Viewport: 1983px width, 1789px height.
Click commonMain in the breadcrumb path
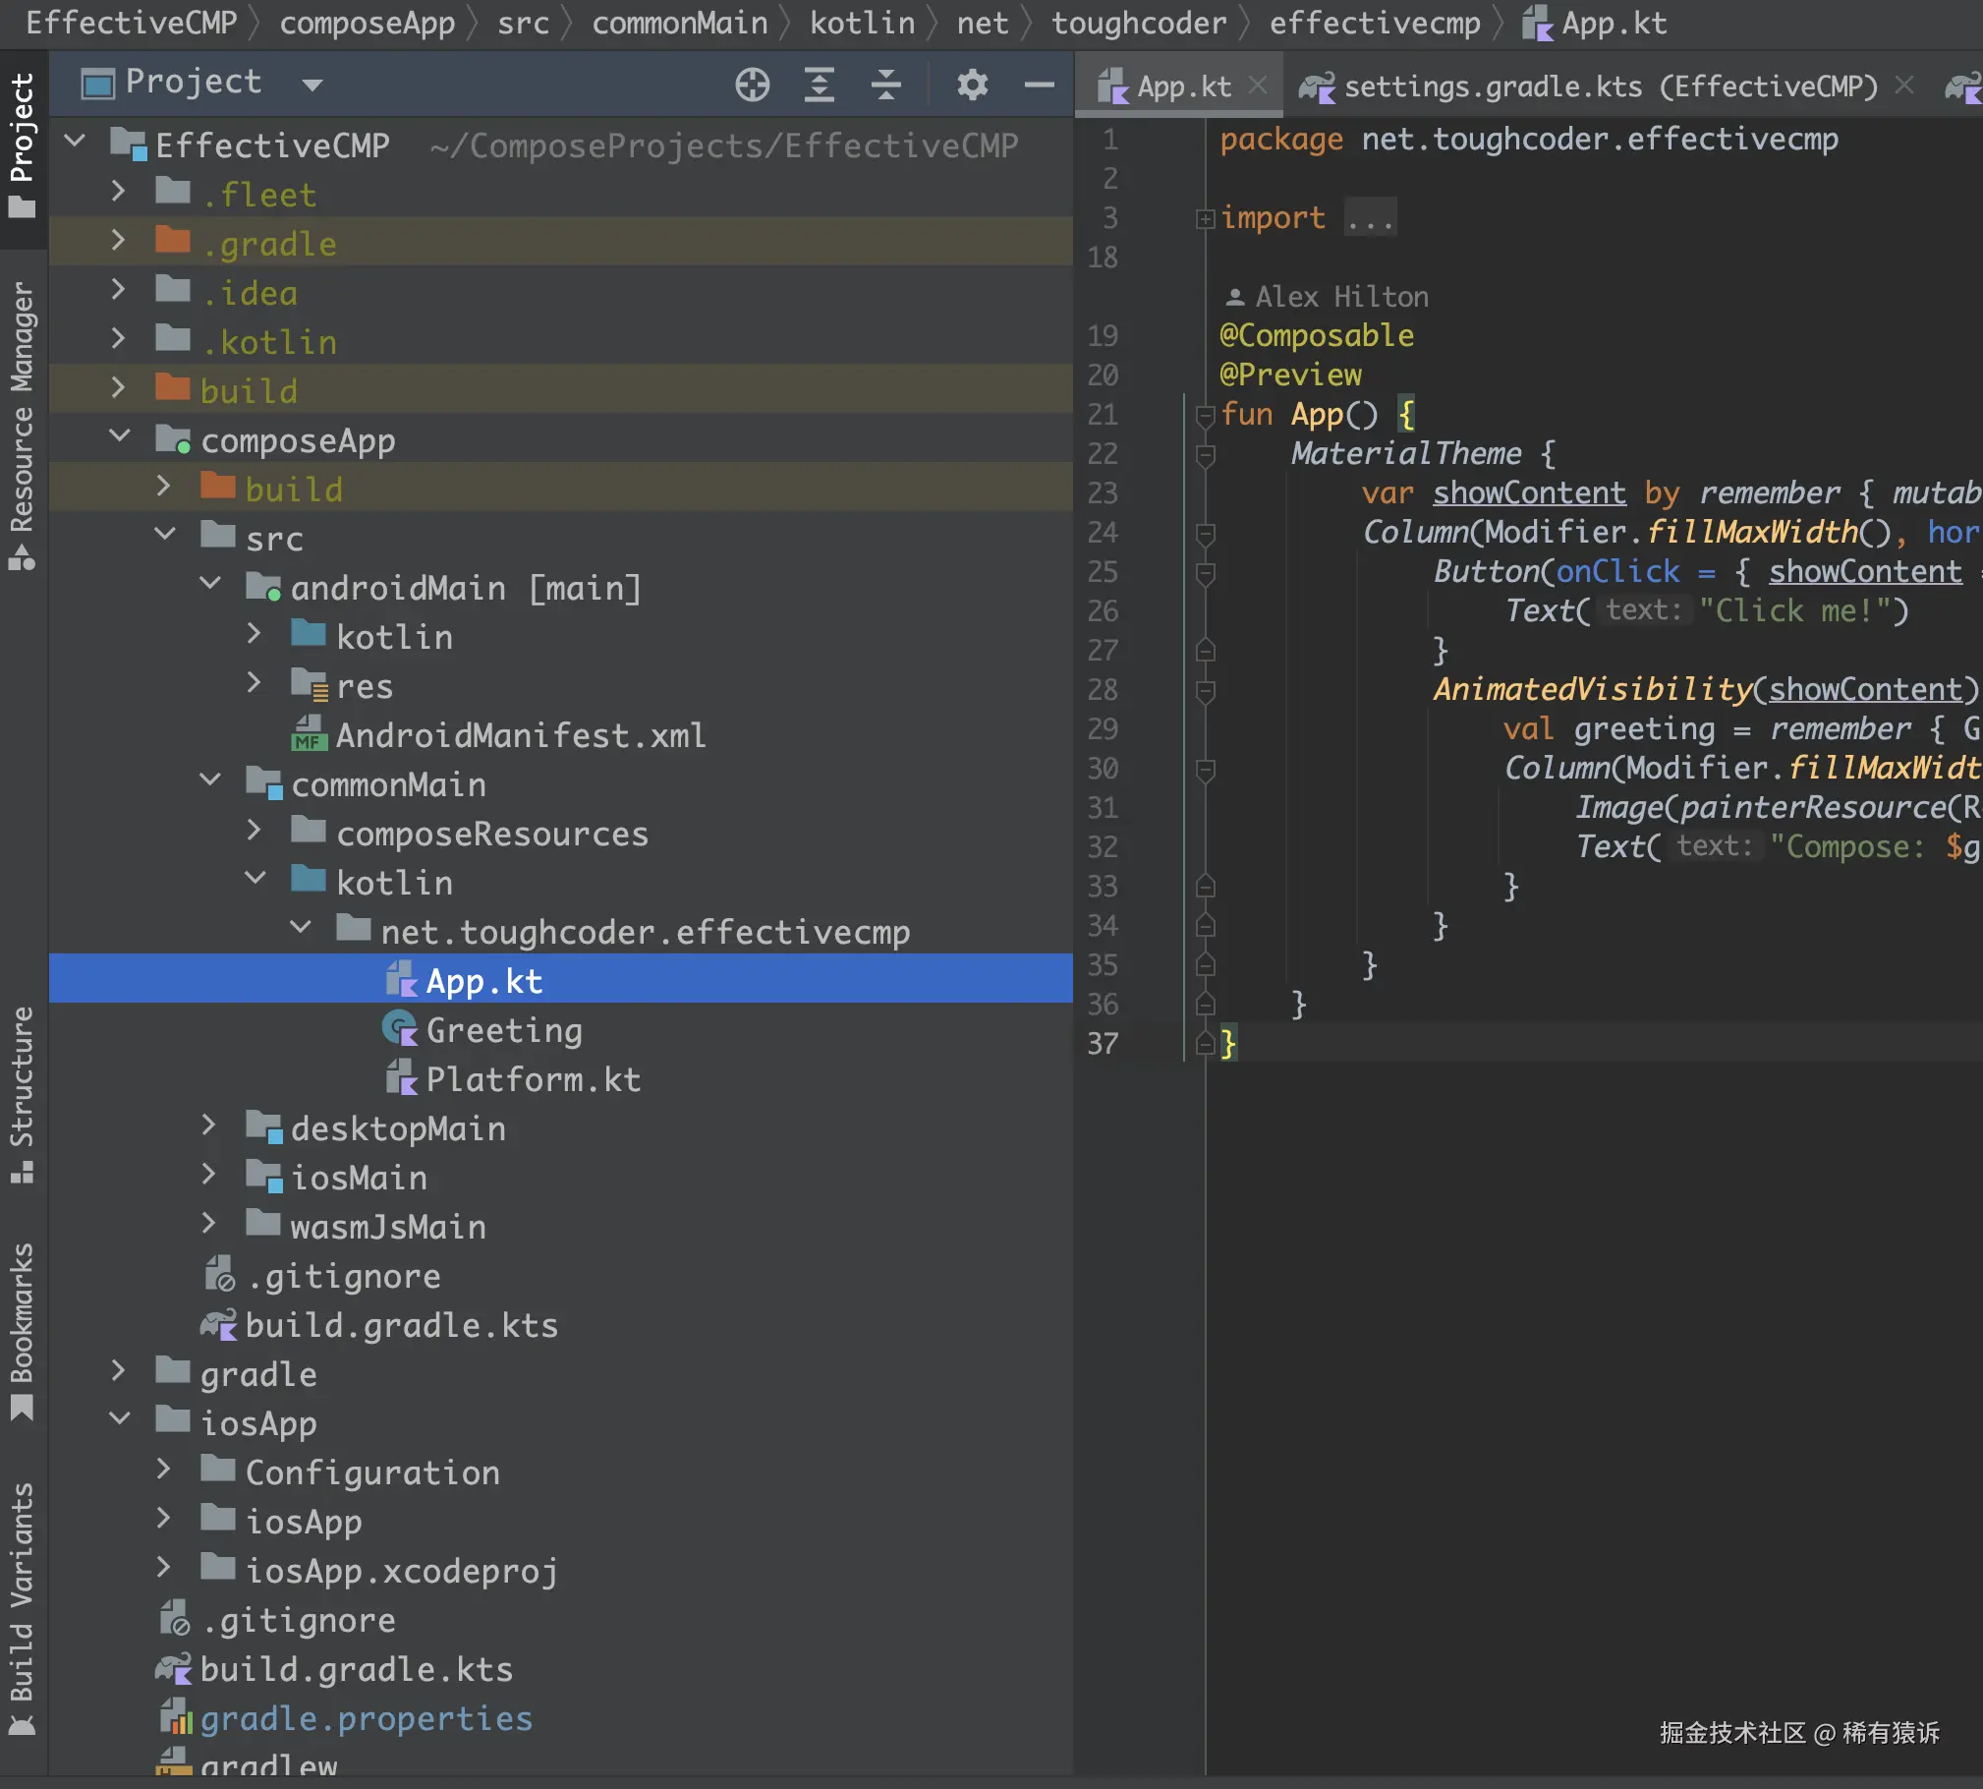(679, 23)
